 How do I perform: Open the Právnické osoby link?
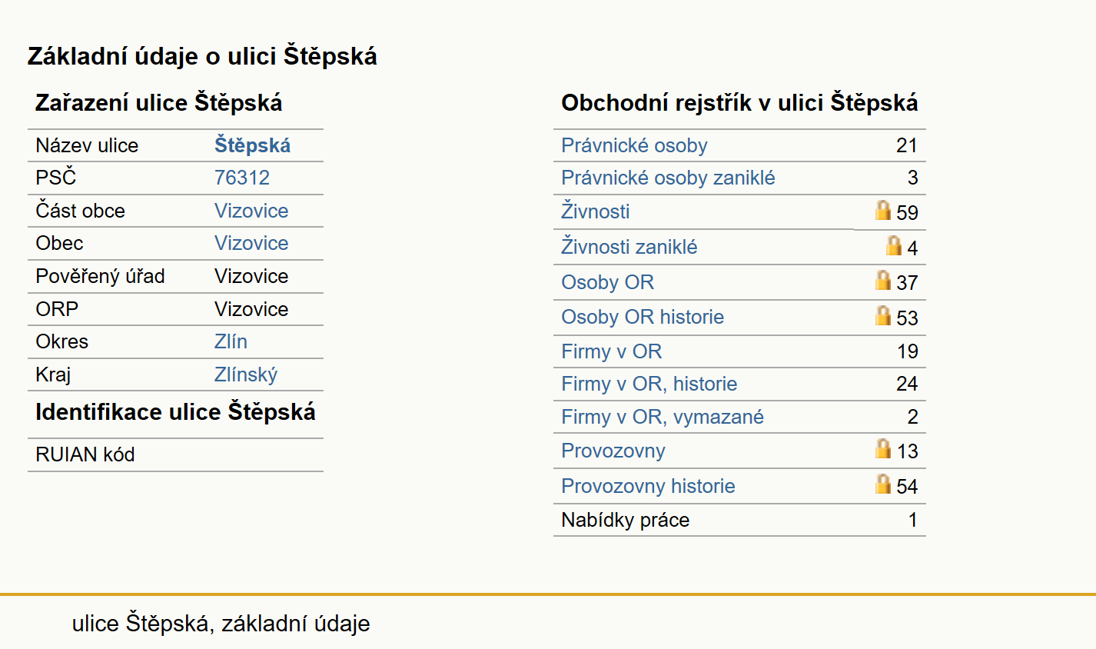tap(634, 145)
